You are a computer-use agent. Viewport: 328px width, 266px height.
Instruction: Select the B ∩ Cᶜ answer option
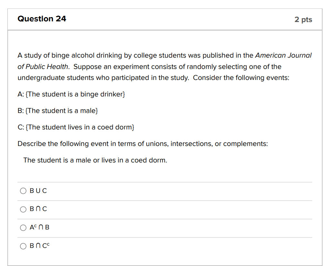click(23, 246)
